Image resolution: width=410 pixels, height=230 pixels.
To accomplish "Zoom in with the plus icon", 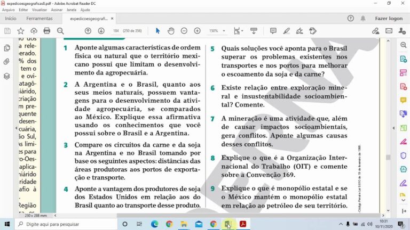I will pos(197,31).
